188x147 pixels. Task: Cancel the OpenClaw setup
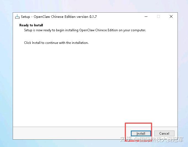pos(164,133)
